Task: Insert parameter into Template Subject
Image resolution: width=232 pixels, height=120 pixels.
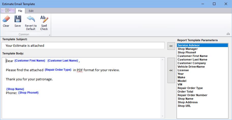Action: (x=171, y=46)
